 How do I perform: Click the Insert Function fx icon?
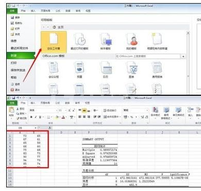[x=49, y=128]
